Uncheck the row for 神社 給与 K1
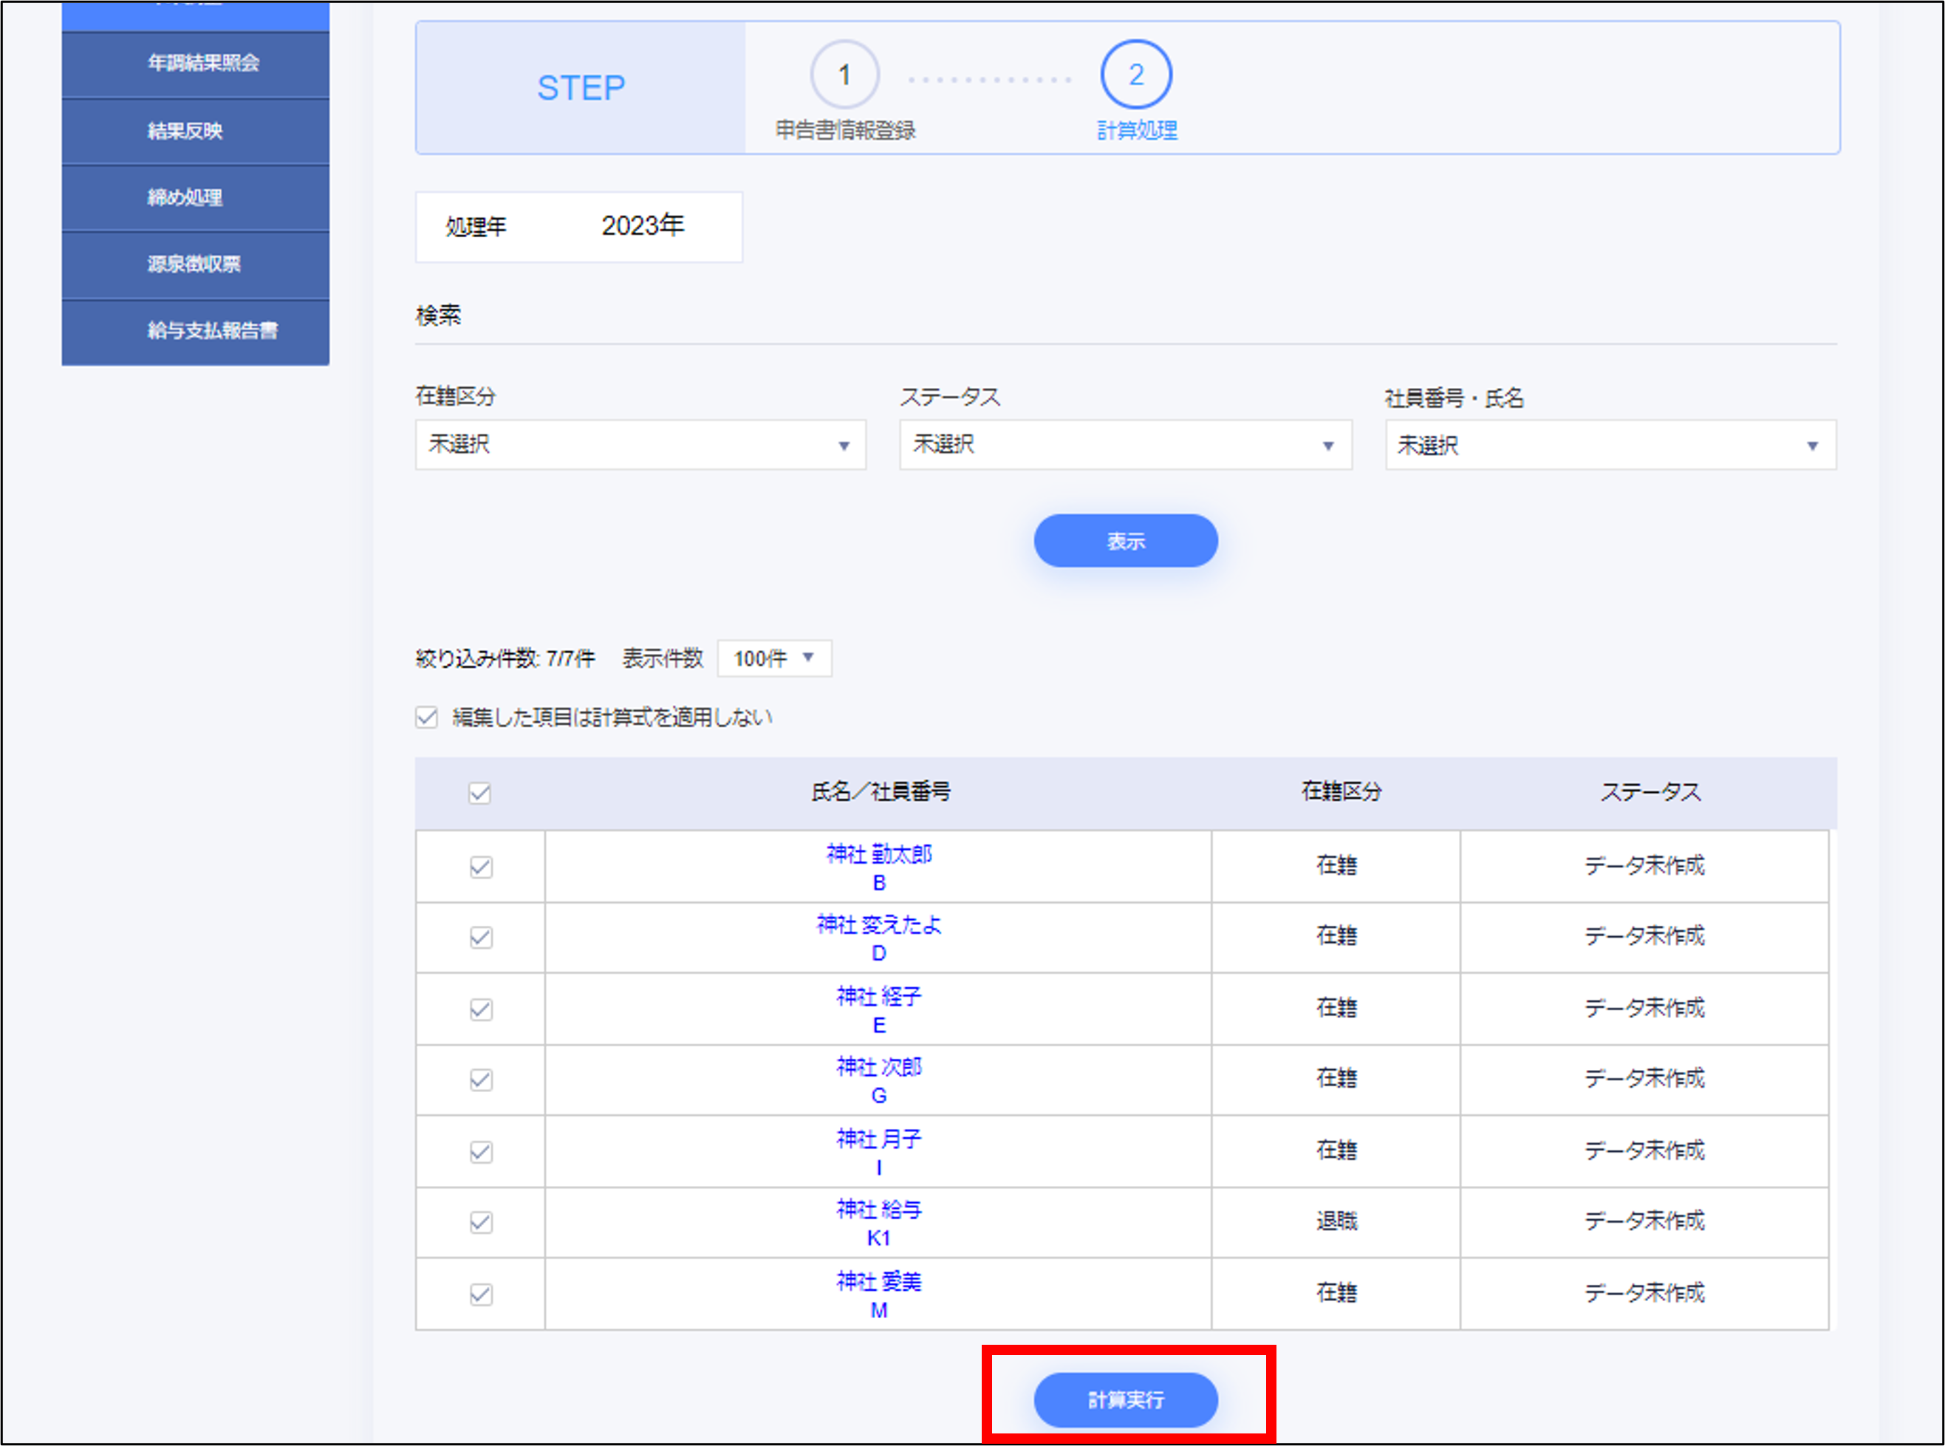This screenshot has height=1446, width=1945. pos(480,1222)
